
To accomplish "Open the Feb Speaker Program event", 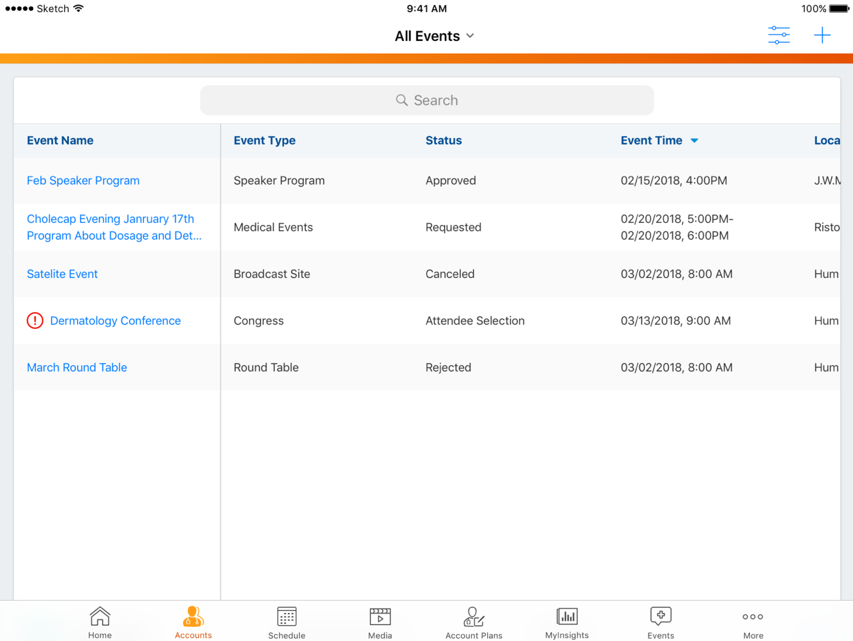I will (x=83, y=181).
